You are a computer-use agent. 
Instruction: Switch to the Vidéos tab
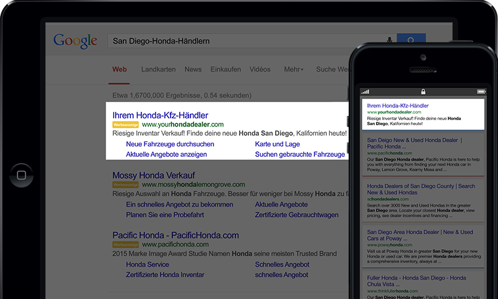[x=260, y=69]
